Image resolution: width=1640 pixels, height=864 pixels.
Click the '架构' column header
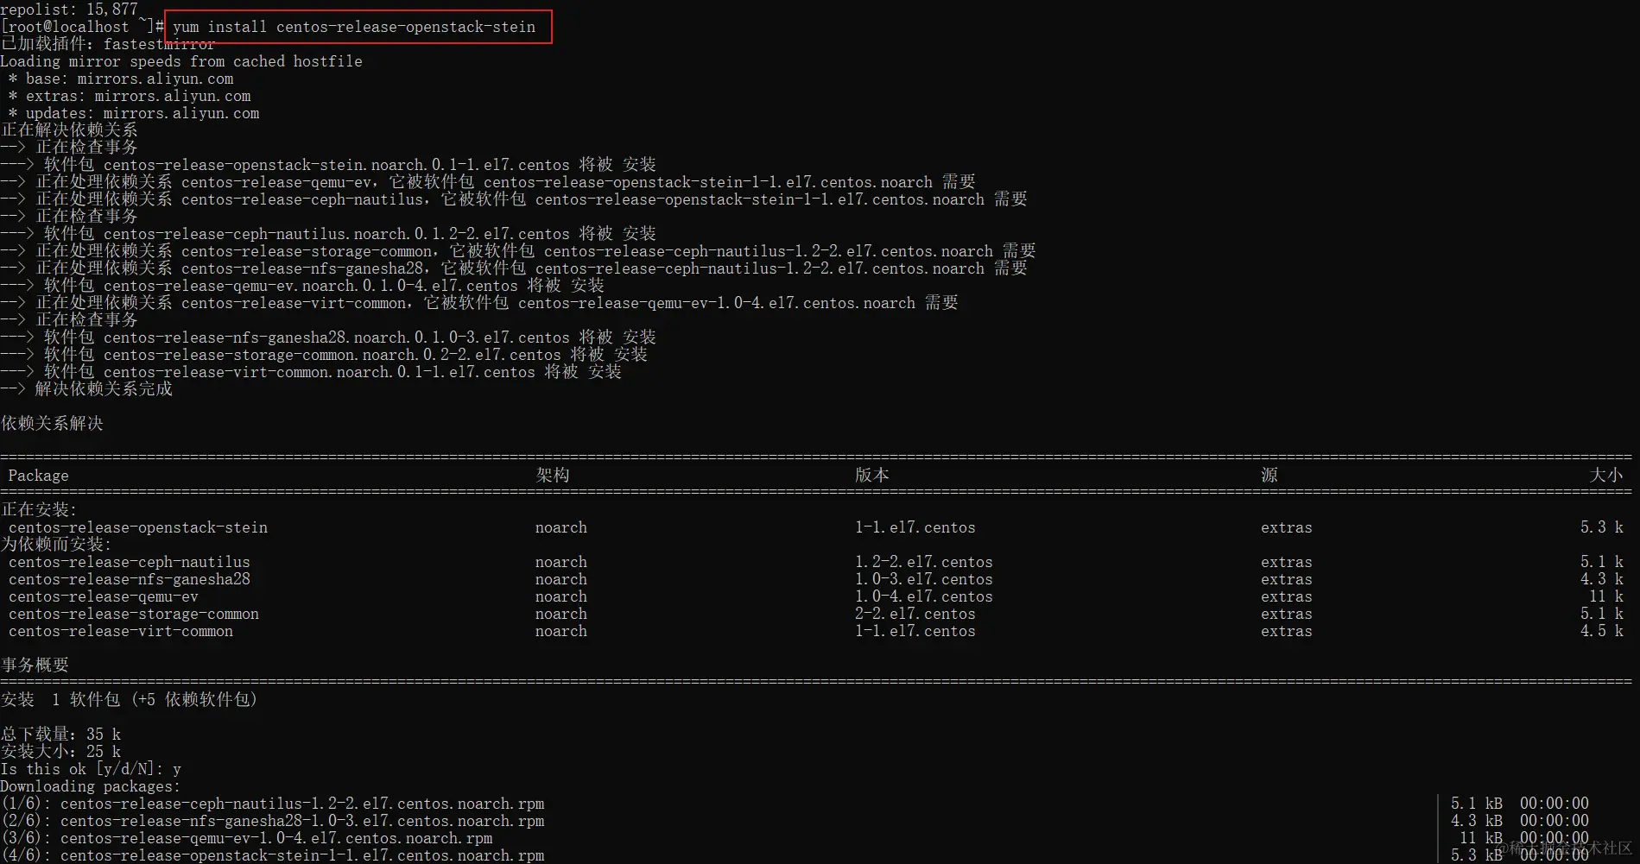point(553,476)
